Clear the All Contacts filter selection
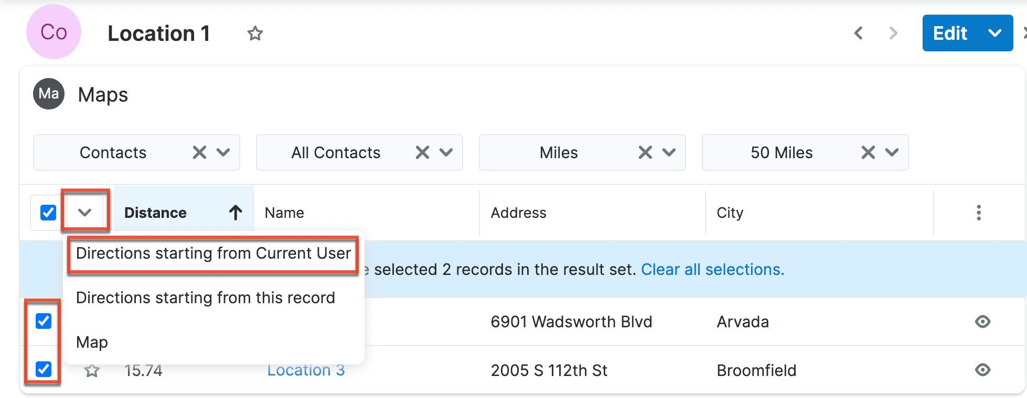1027x398 pixels. point(422,152)
